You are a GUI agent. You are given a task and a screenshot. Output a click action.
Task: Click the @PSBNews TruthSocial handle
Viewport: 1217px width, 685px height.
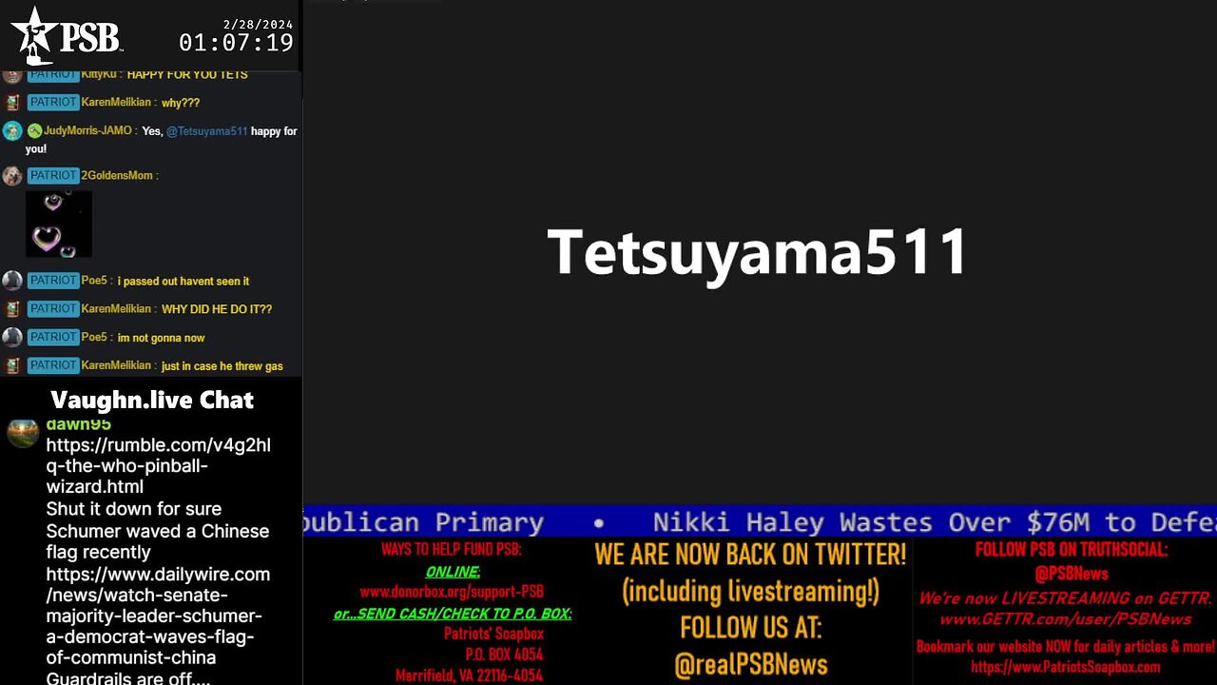[x=1072, y=574]
